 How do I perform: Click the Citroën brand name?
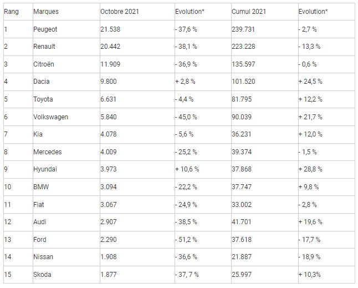click(x=44, y=64)
